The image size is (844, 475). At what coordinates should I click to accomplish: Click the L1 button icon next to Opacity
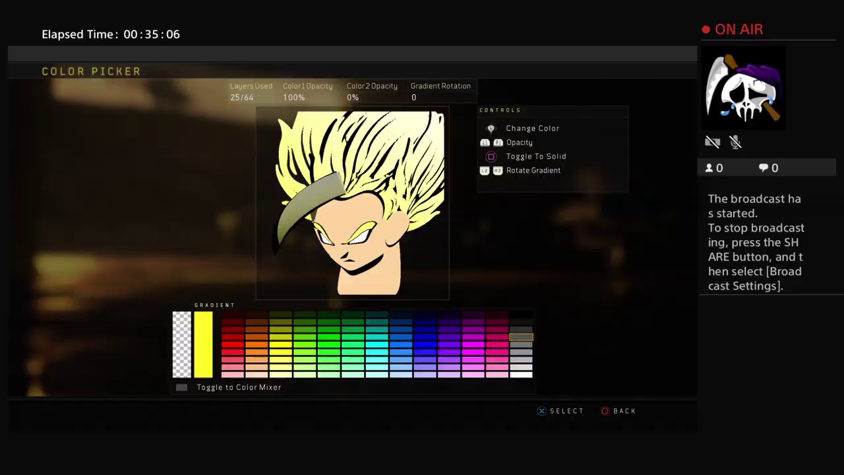point(485,142)
